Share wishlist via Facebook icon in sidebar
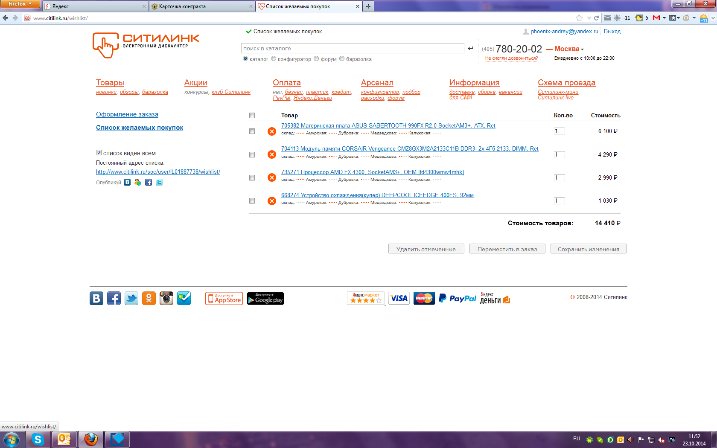The height and width of the screenshot is (448, 717). [x=149, y=182]
